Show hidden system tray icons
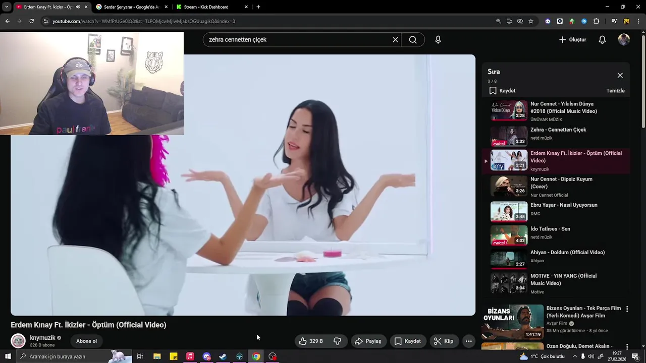 point(574,356)
